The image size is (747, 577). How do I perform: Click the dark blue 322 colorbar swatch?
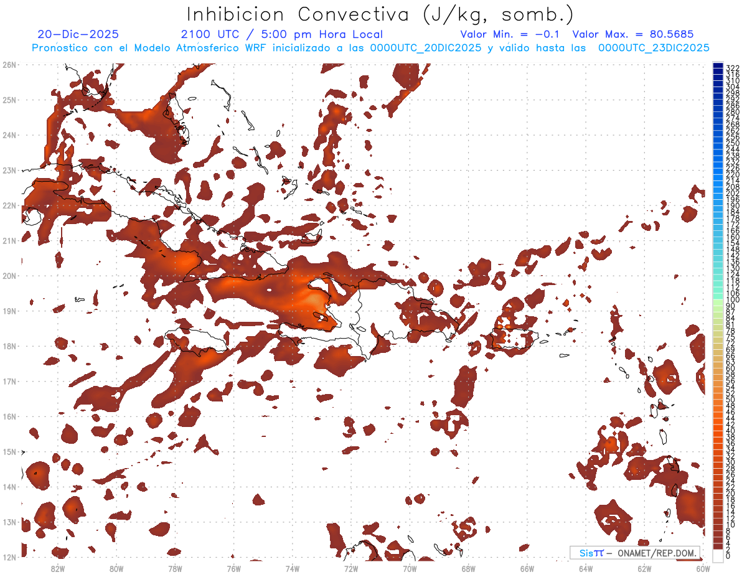point(718,65)
